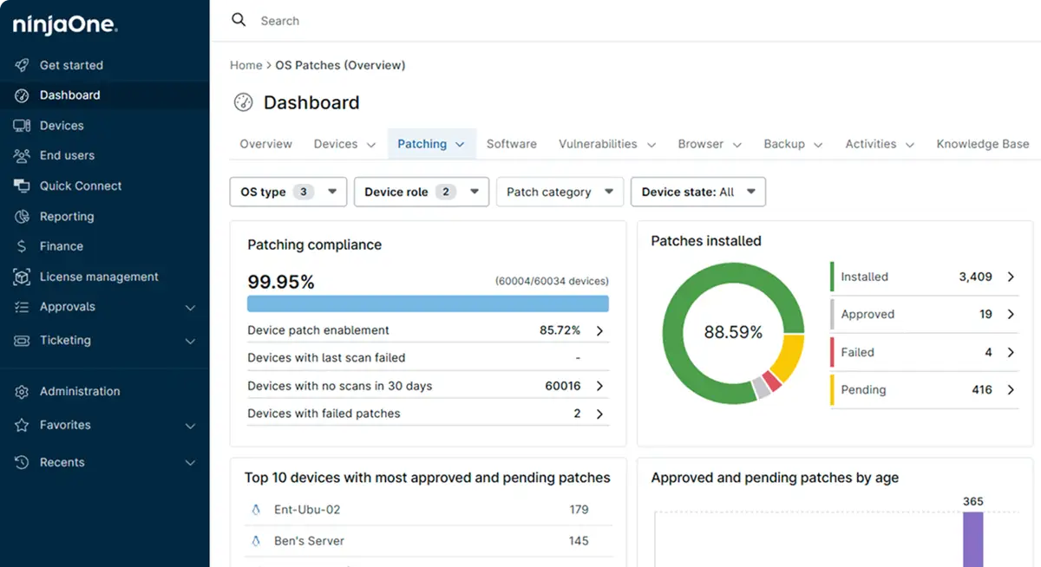Go to Home breadcrumb link
Image resolution: width=1041 pixels, height=567 pixels.
click(x=246, y=65)
